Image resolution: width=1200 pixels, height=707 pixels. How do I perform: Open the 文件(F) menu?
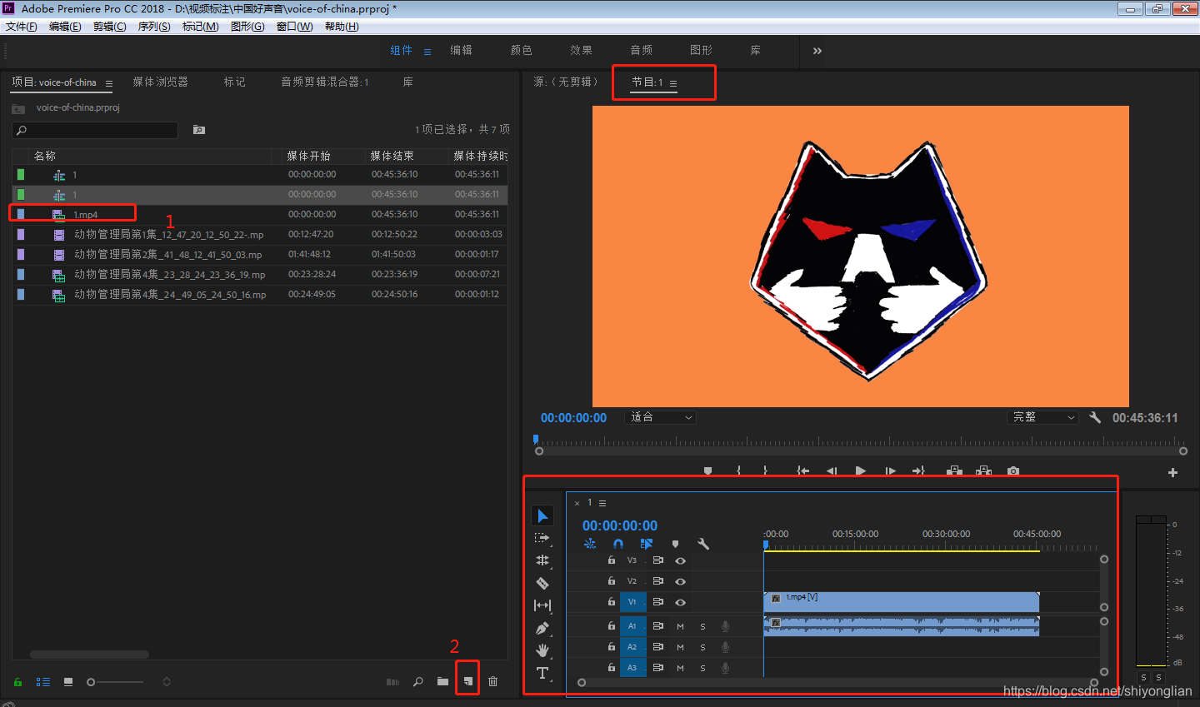(x=21, y=27)
